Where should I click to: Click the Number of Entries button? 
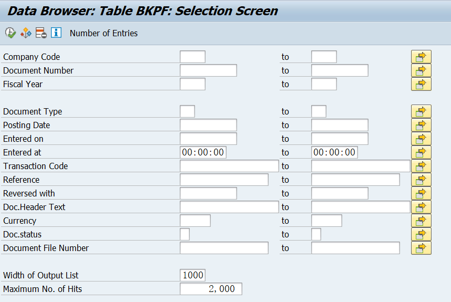104,33
